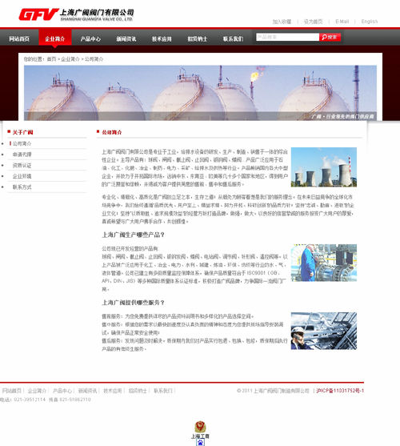The height and width of the screenshot is (446, 400).
Task: Click the 上海工商 badge icon
Action: point(200,429)
